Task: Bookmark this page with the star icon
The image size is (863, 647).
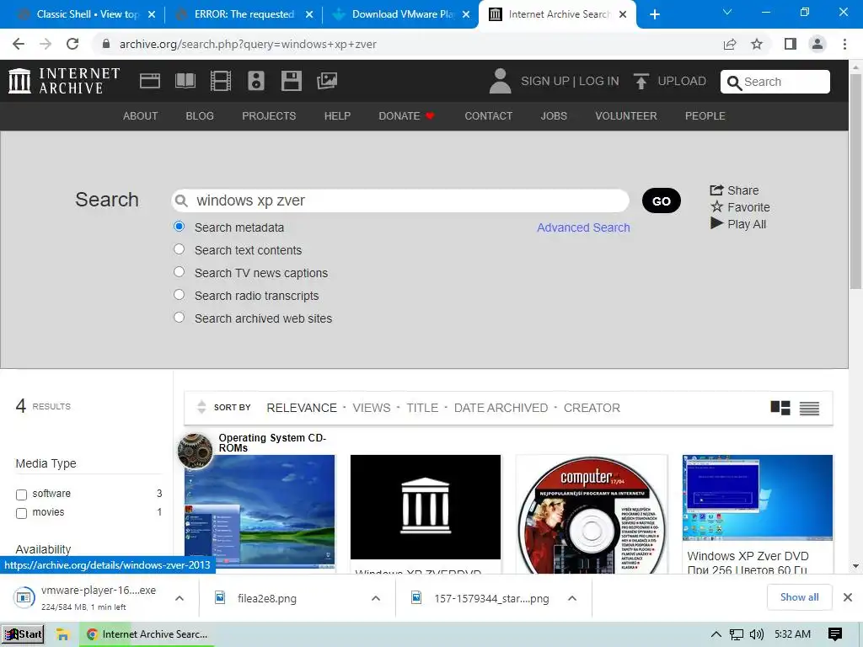Action: (x=757, y=44)
